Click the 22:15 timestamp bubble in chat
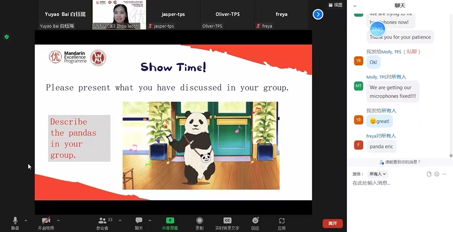This screenshot has height=232, width=453. point(377,29)
